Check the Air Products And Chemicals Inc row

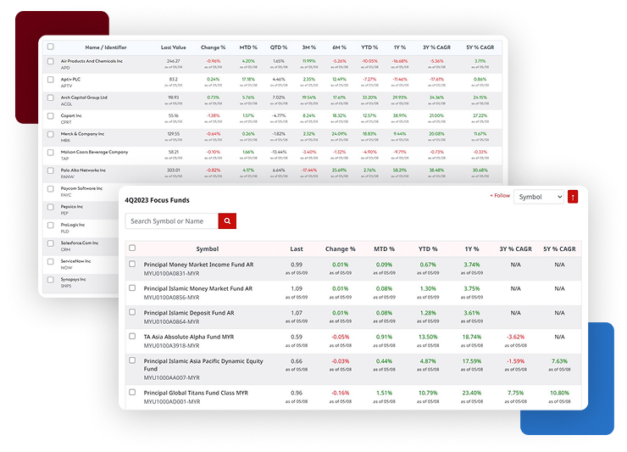pyautogui.click(x=50, y=61)
